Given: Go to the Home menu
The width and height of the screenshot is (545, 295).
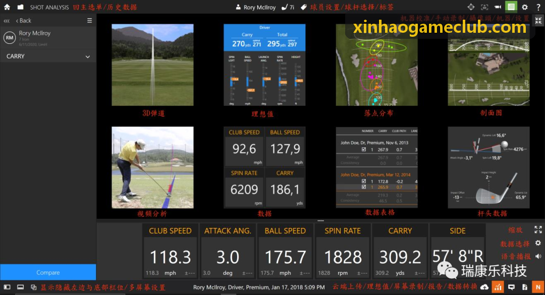Looking at the screenshot, I should click(7, 7).
